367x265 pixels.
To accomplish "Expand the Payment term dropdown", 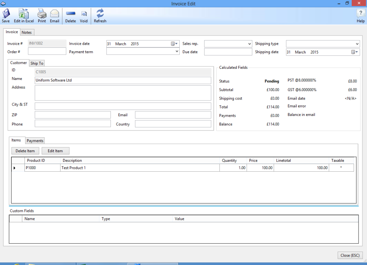I will tap(176, 52).
